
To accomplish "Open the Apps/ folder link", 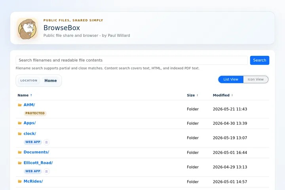I will click(x=30, y=123).
